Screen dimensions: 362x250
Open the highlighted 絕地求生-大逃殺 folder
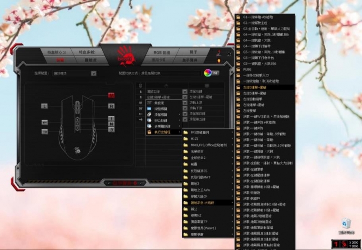[x=208, y=203]
